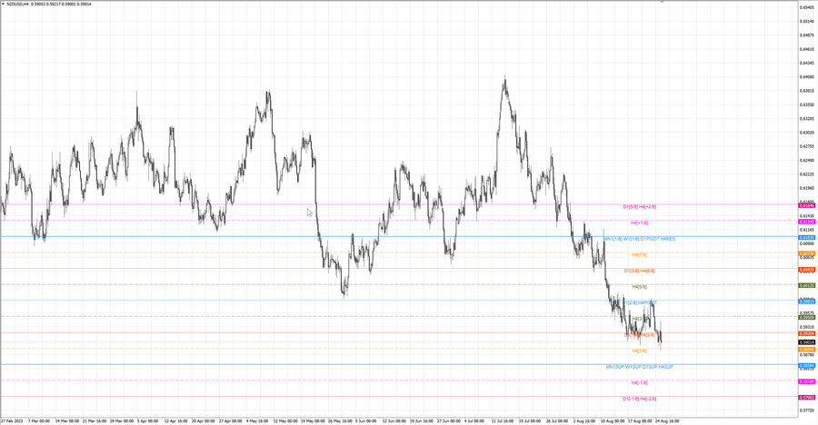This screenshot has height=425, width=818.
Task: Click the 0.64875 value on the price scale
Action: 807,35
